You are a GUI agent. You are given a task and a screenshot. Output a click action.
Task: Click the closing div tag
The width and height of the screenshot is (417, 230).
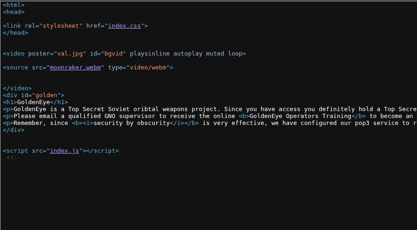click(13, 130)
